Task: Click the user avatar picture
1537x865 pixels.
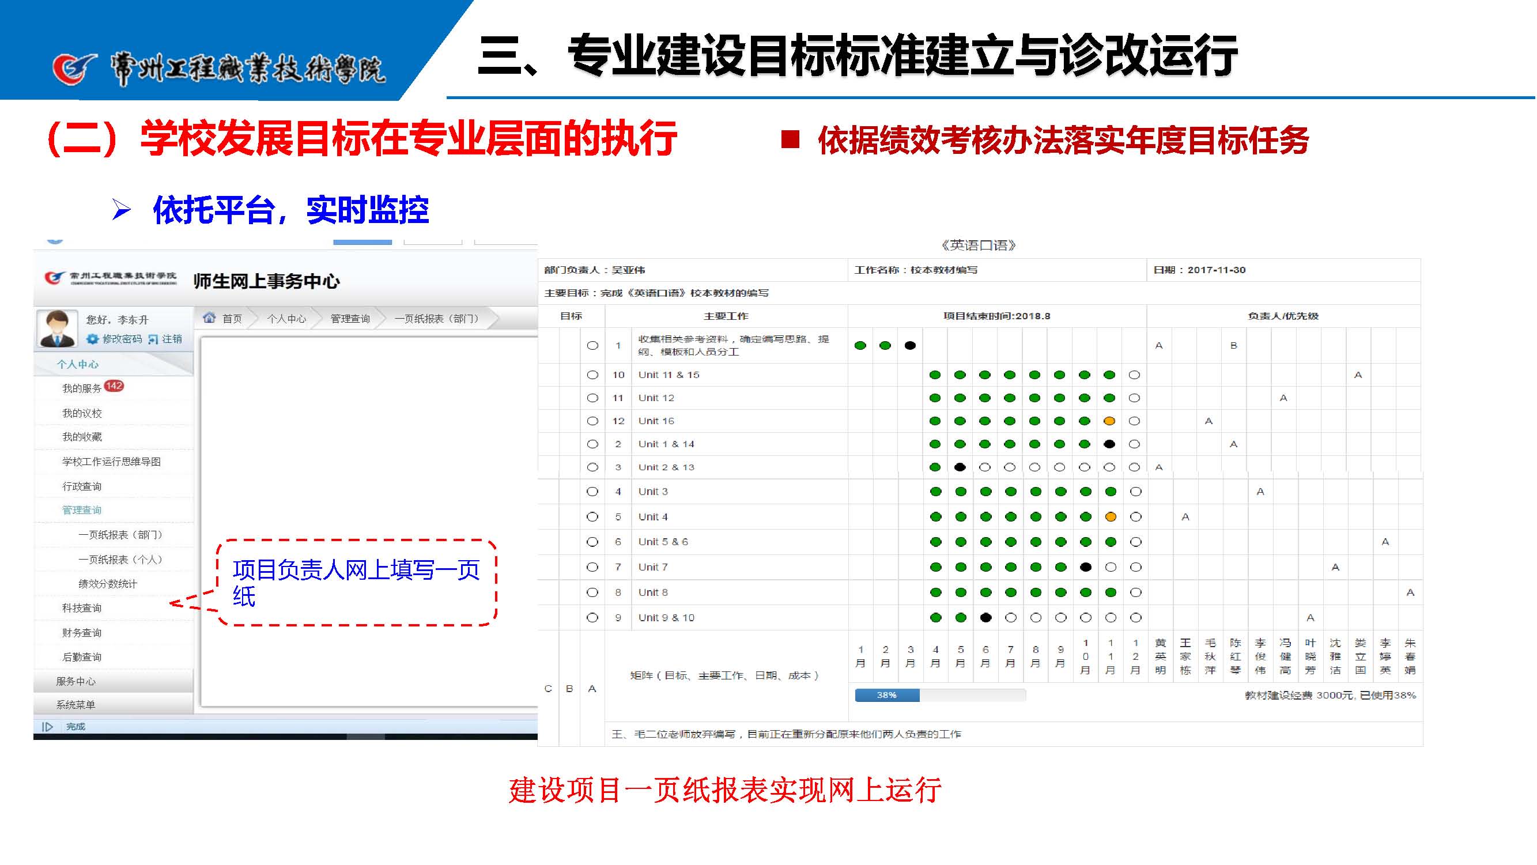Action: 57,328
